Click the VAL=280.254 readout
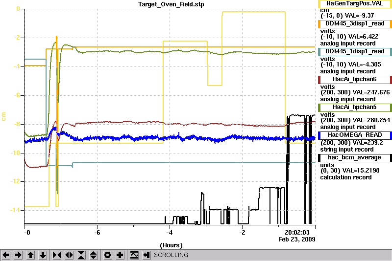Viewport: 392px width, 261px height. tap(371, 120)
